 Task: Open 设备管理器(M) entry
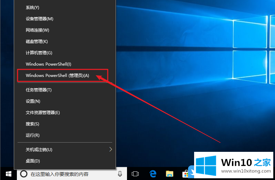click(x=65, y=19)
